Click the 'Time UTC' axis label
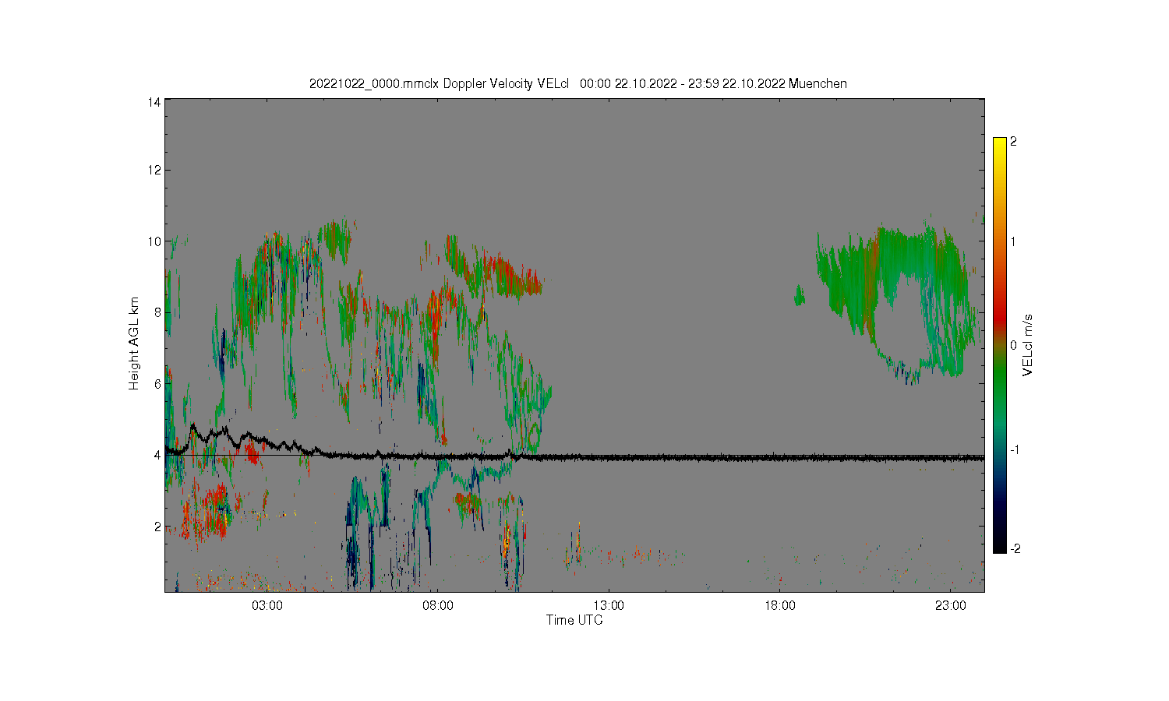 (574, 620)
